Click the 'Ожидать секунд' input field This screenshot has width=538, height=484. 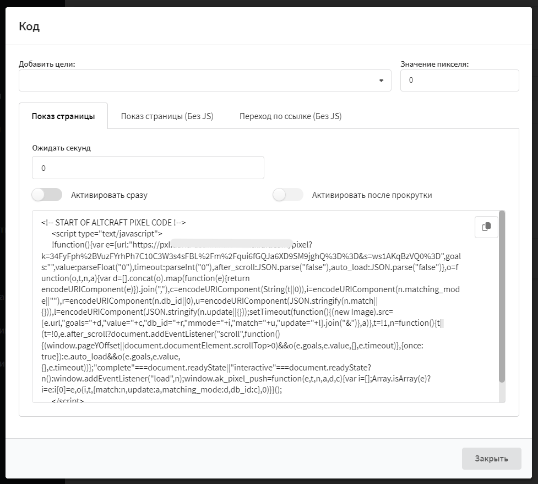[x=148, y=168]
